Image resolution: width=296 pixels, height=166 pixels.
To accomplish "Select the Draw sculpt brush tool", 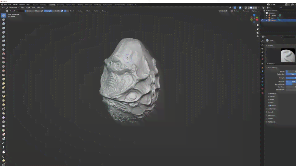I will pyautogui.click(x=4, y=15).
